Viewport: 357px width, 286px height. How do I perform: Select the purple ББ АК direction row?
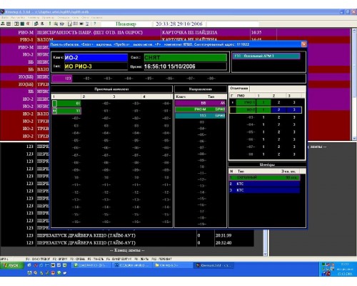point(200,103)
